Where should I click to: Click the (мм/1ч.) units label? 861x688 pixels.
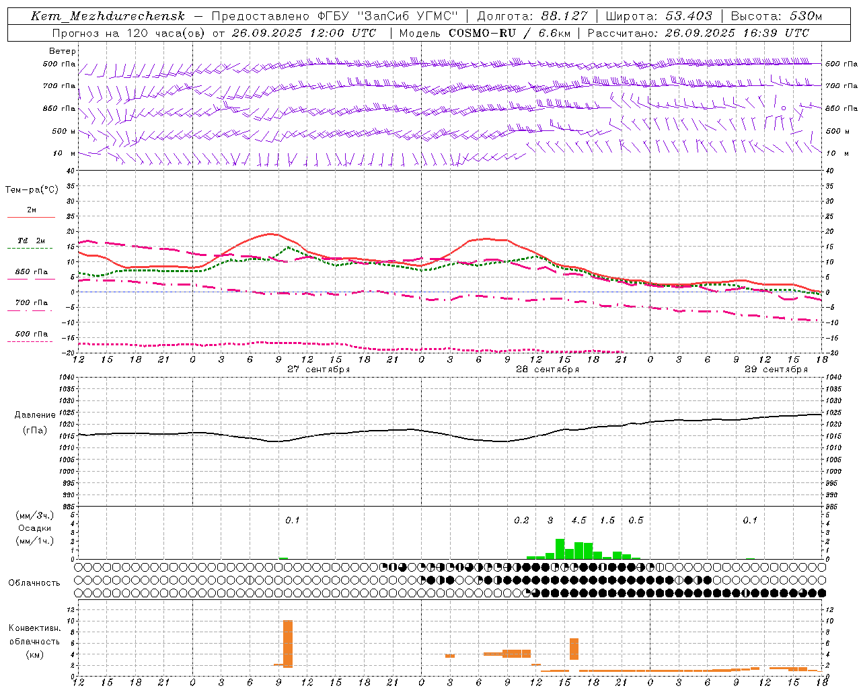click(35, 541)
